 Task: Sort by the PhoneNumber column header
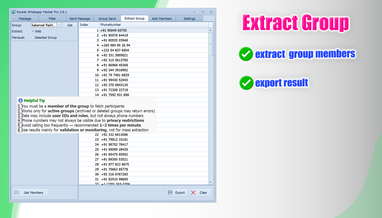[154, 25]
